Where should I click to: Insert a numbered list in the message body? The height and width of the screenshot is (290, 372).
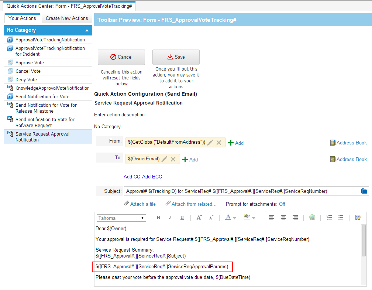pyautogui.click(x=329, y=218)
